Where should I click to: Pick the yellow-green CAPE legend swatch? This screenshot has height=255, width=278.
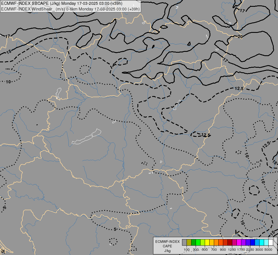(202, 243)
